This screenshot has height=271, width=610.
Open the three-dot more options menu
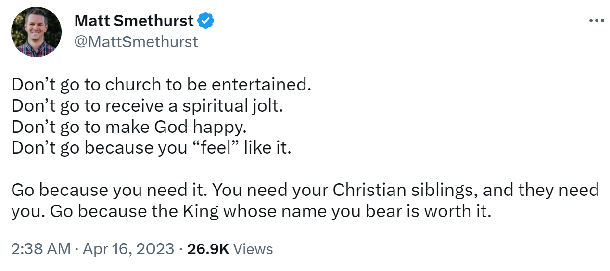pos(596,21)
